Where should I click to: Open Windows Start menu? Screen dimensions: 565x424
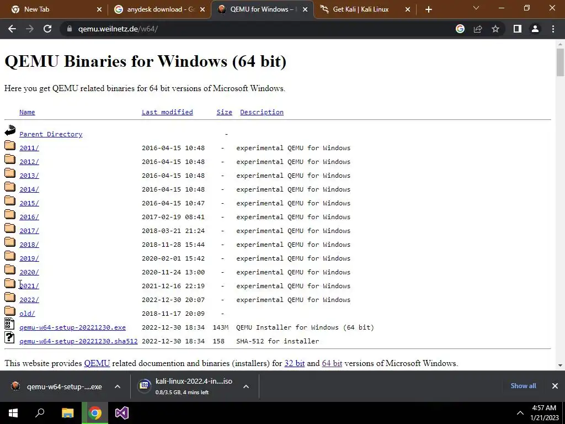[x=13, y=413]
